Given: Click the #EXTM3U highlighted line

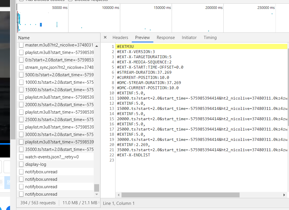Looking at the screenshot, I should 201,46.
